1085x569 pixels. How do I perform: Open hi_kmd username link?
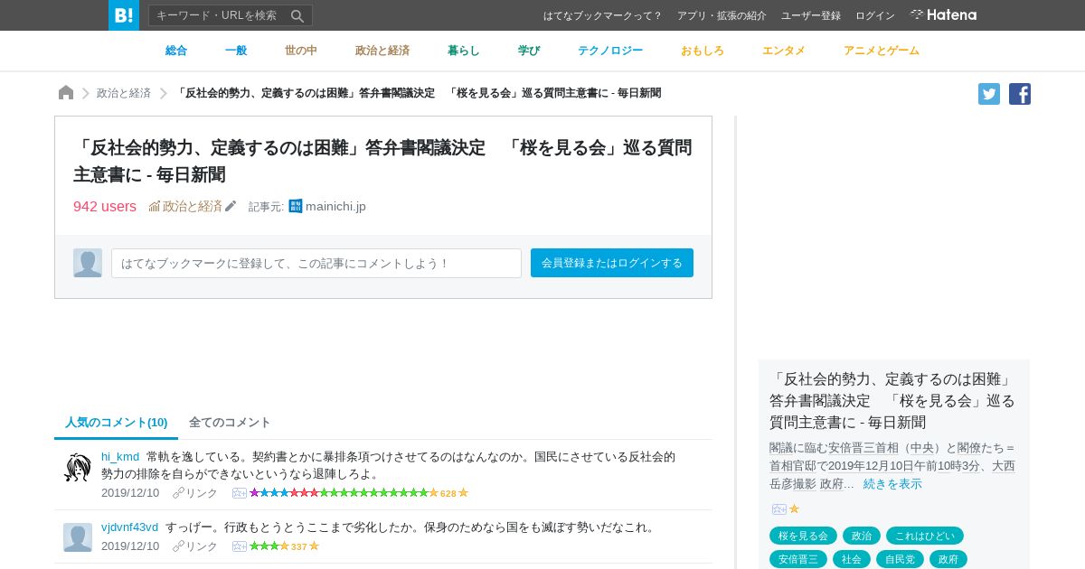120,456
